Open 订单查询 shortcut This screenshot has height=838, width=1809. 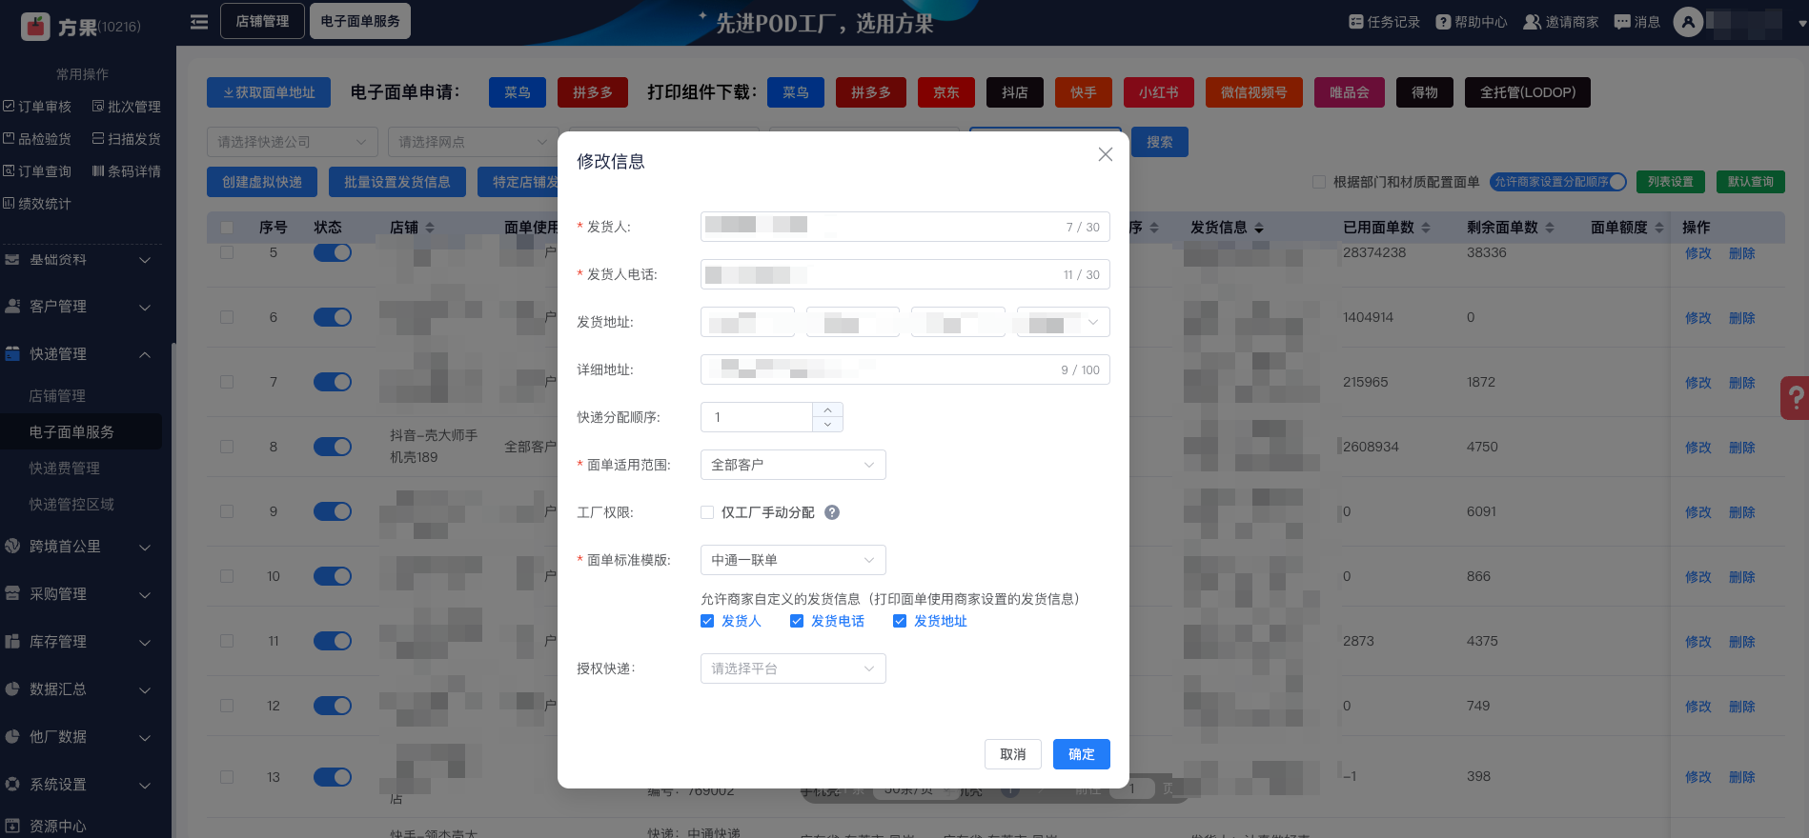pos(38,171)
